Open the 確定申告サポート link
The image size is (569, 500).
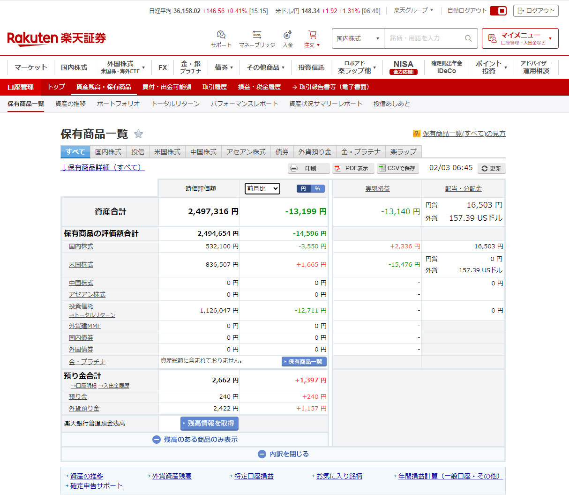tap(97, 486)
